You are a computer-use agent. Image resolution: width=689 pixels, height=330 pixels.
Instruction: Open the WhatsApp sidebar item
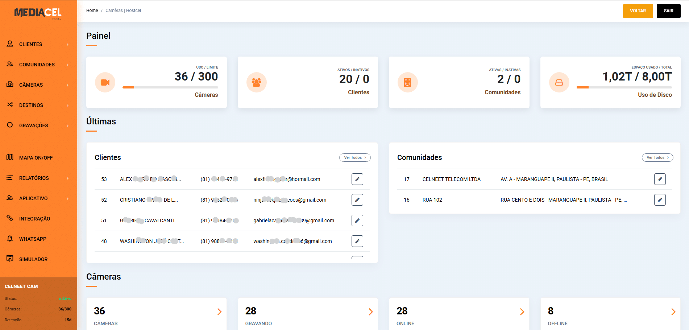[x=33, y=239]
